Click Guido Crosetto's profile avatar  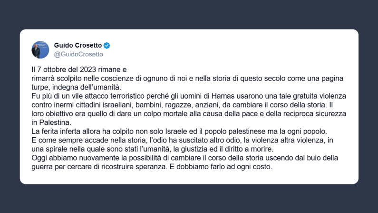point(40,49)
